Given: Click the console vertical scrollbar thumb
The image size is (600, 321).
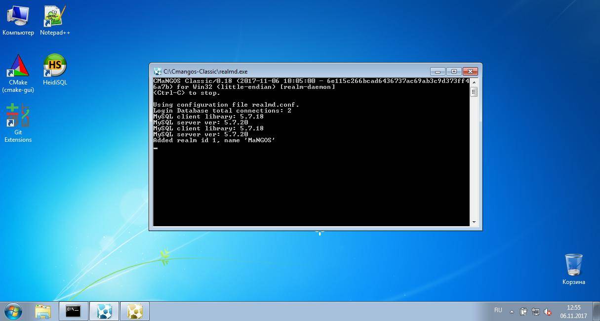Looking at the screenshot, I should tap(474, 91).
